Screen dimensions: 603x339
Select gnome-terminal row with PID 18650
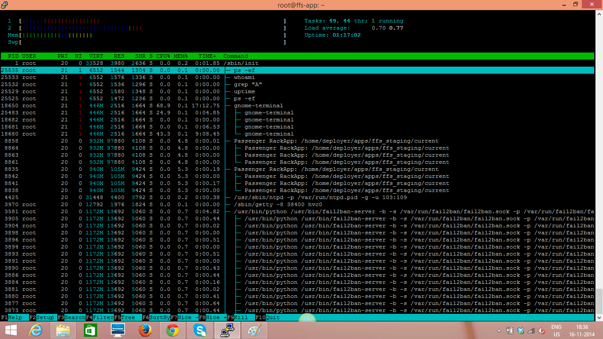tap(298, 105)
